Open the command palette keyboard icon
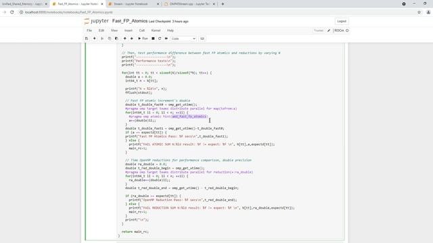This screenshot has height=243, width=433. click(x=202, y=38)
